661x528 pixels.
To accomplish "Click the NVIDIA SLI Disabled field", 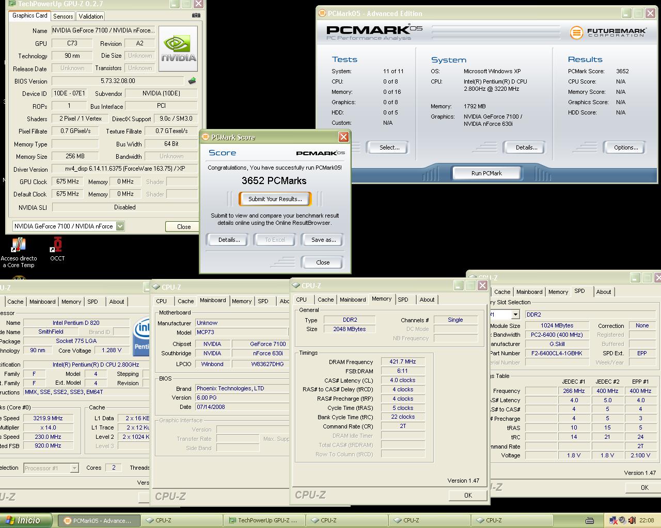I will point(124,207).
